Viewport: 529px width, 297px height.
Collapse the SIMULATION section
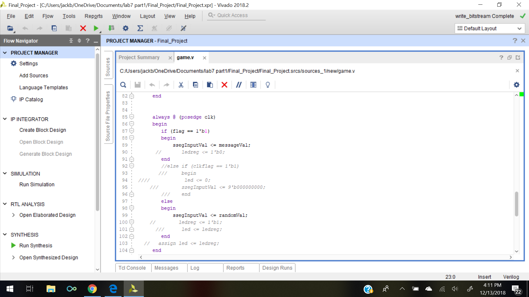(x=5, y=174)
